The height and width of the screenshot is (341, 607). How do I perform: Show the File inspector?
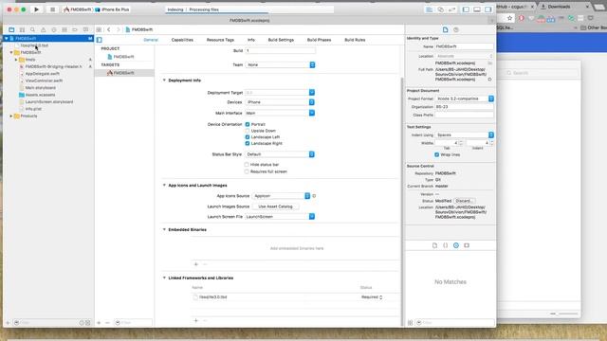point(445,29)
